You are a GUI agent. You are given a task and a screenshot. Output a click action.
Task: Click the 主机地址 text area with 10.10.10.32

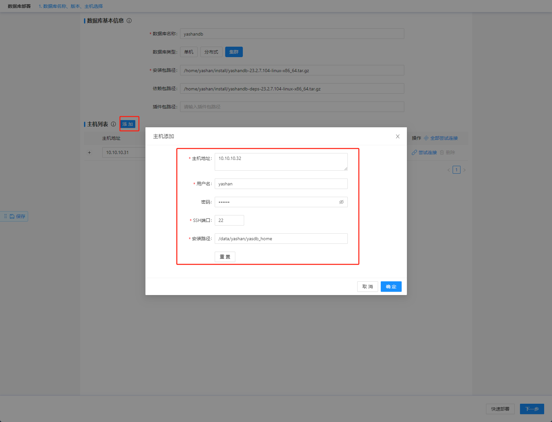pos(281,162)
